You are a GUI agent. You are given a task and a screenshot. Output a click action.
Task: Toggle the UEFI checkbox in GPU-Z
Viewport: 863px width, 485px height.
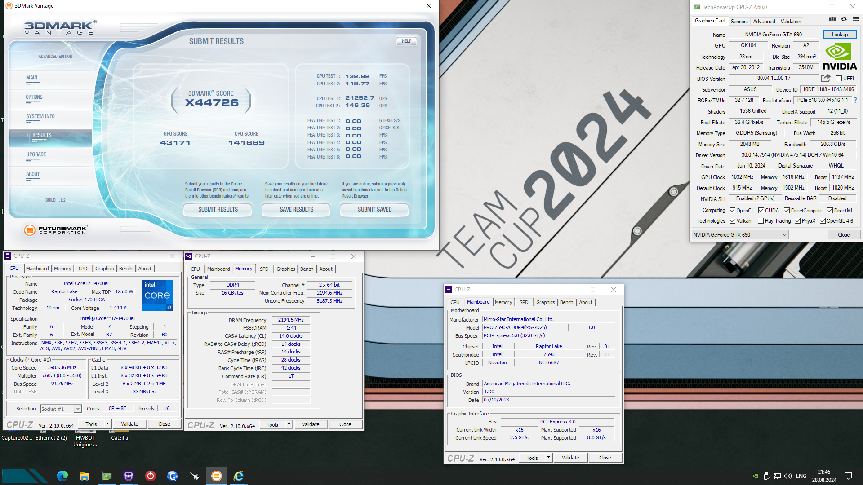click(x=839, y=78)
